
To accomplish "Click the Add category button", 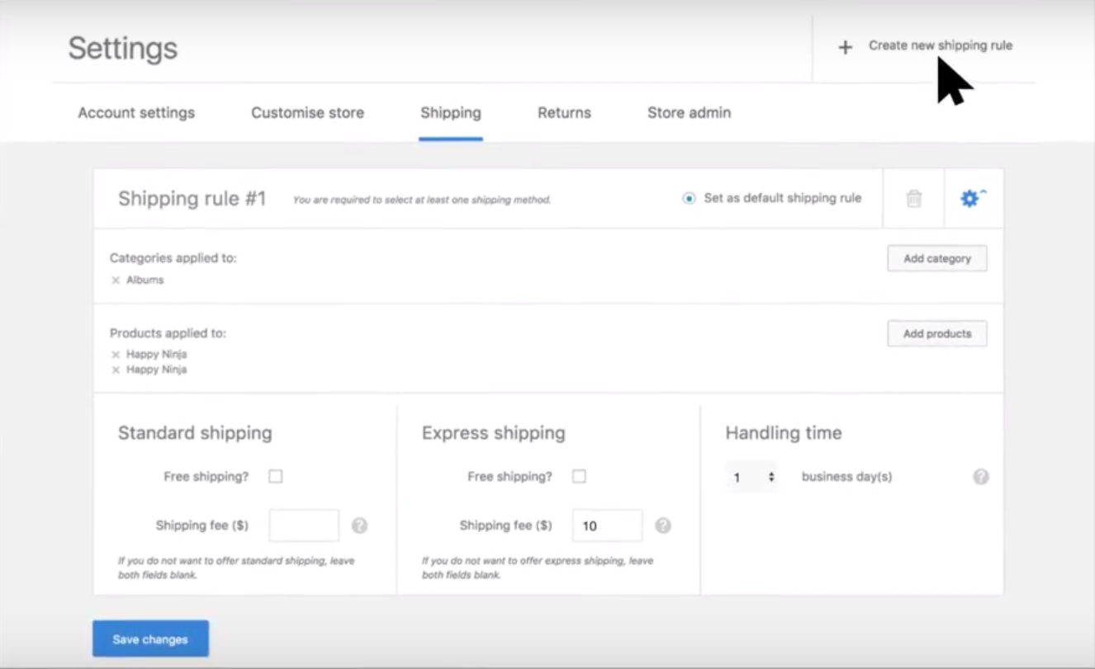I will click(x=937, y=258).
